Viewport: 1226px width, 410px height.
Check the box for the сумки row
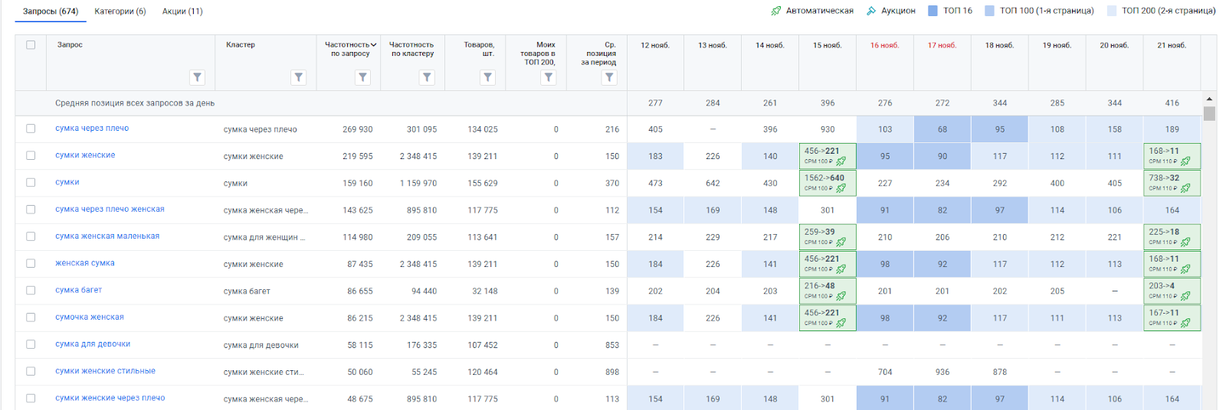(x=31, y=182)
